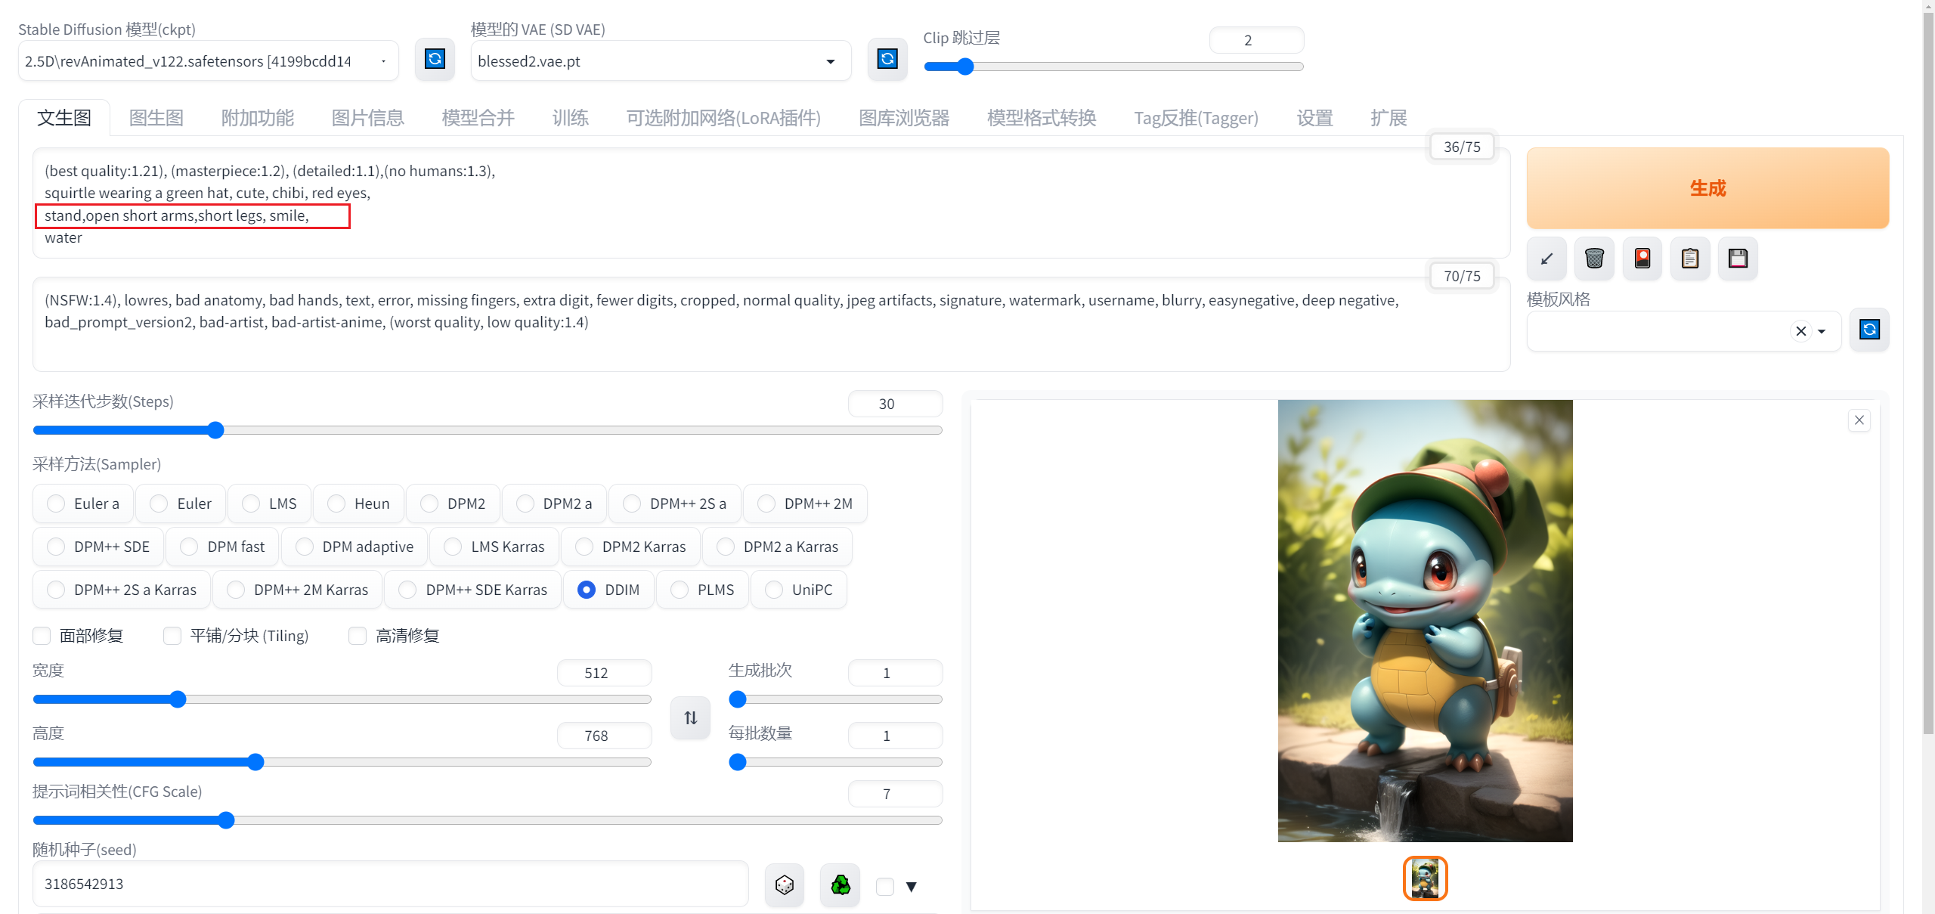1935x914 pixels.
Task: Select the Euler a sampler
Action: coord(83,503)
